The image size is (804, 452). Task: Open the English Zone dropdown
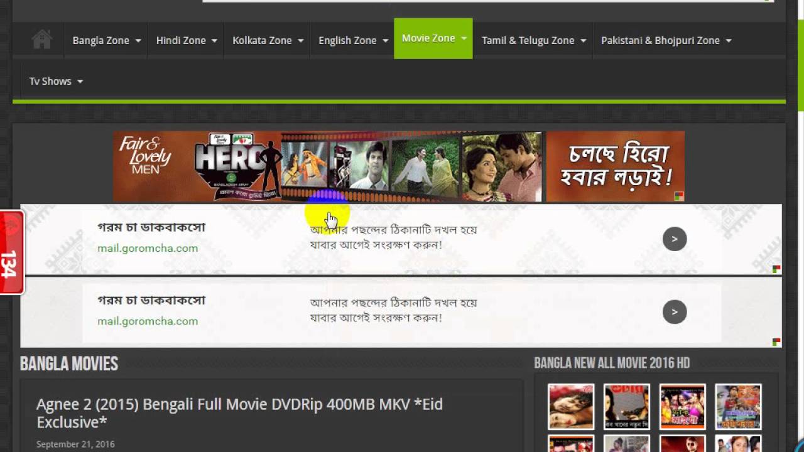[x=353, y=40]
